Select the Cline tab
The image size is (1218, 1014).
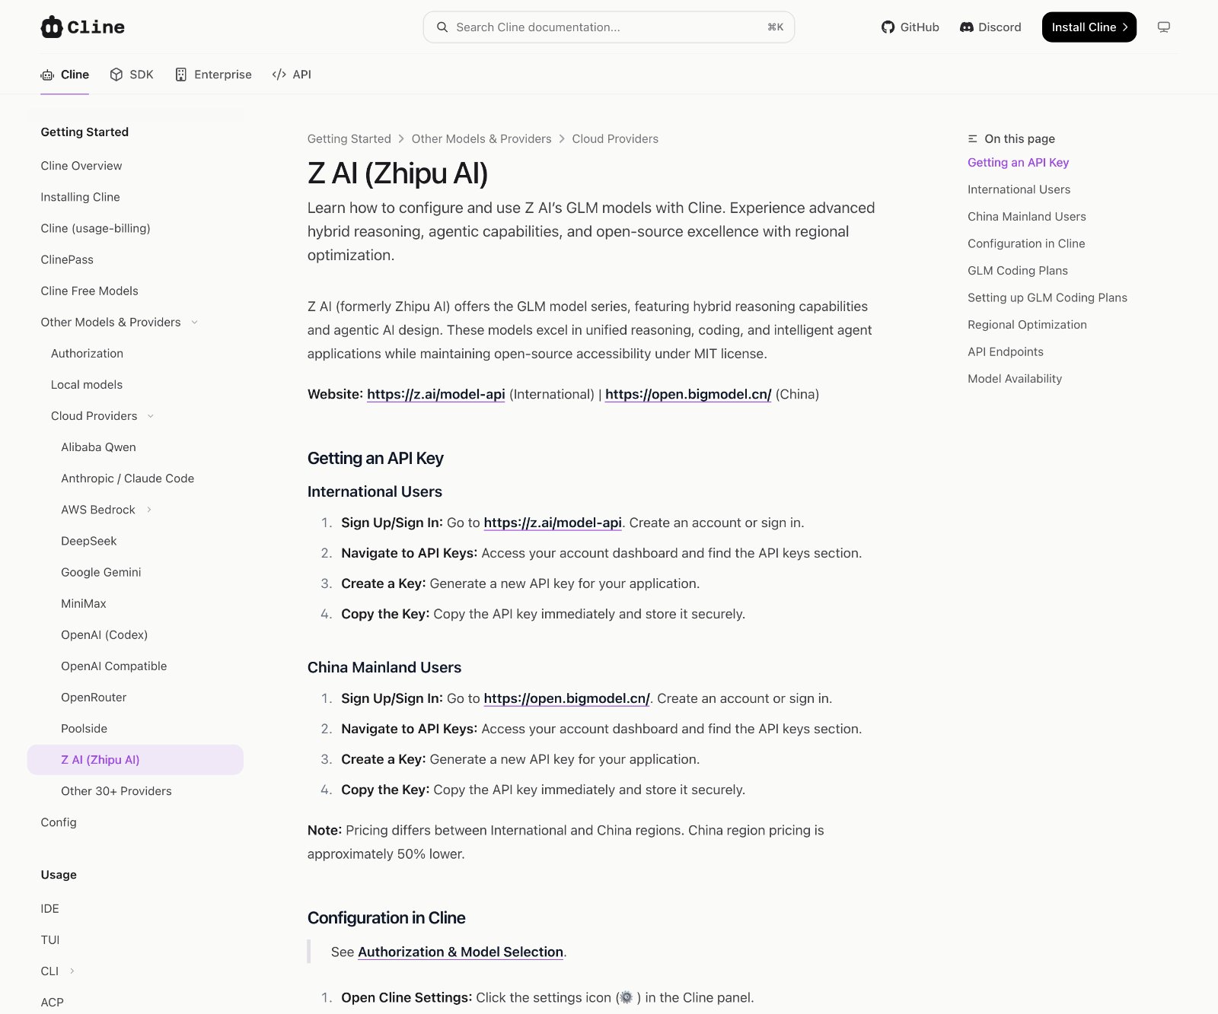coord(65,75)
